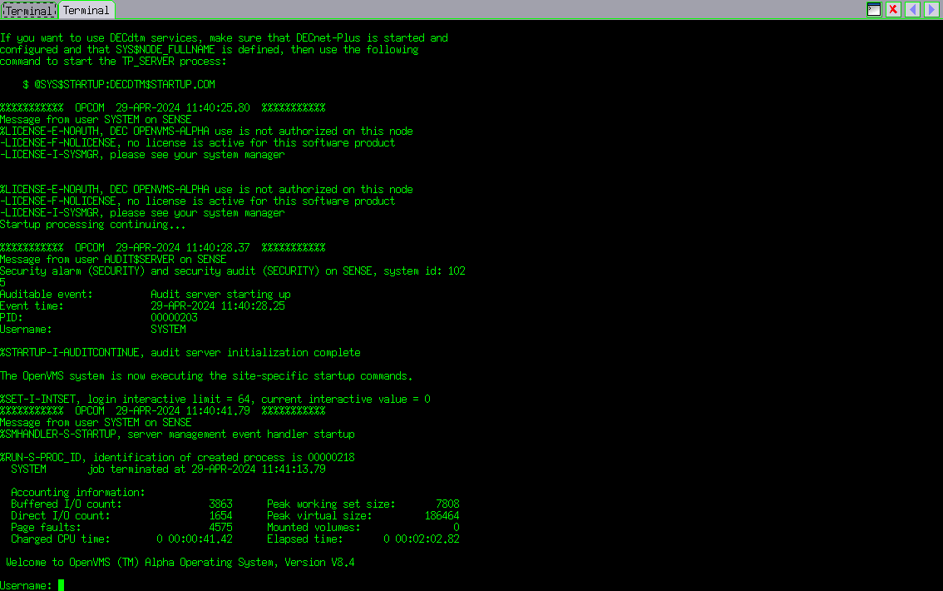Image resolution: width=943 pixels, height=591 pixels.
Task: Click Peak working set size value 7808
Action: click(447, 504)
